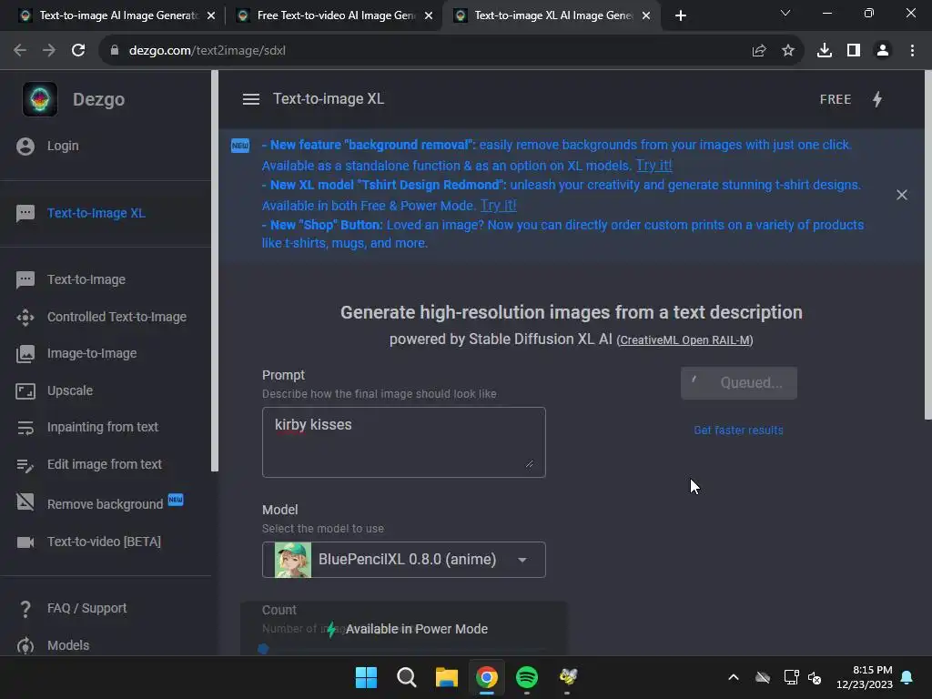Click the Upscale sidebar icon
This screenshot has height=699, width=932.
25,391
